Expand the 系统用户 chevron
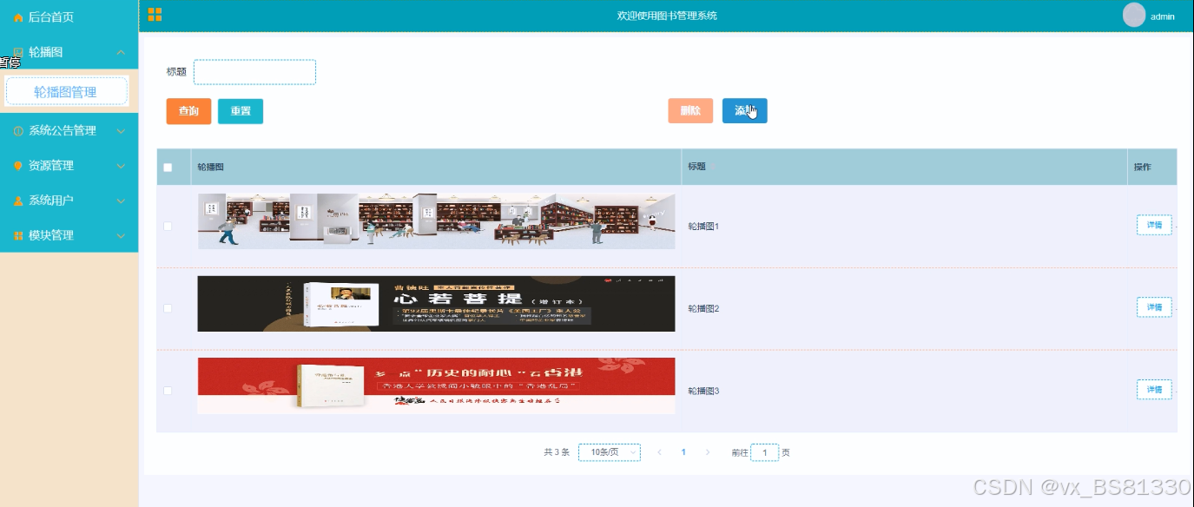1194x507 pixels. (121, 201)
